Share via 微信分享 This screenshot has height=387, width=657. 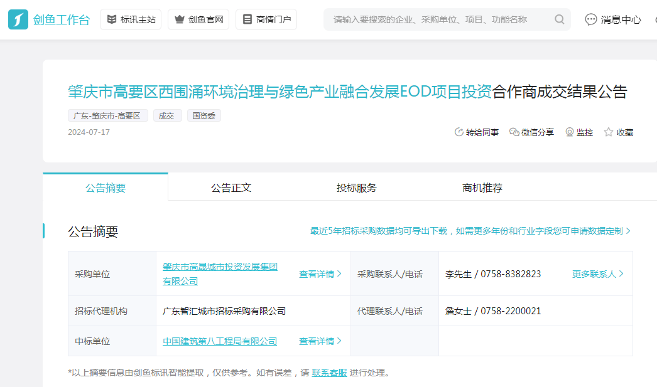tap(531, 132)
